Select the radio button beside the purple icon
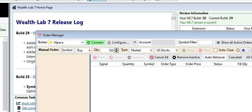This screenshot has width=252, height=112. pos(238,50)
